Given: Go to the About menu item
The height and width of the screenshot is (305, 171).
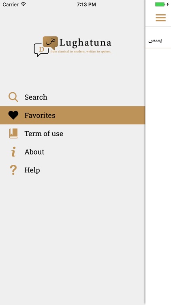Looking at the screenshot, I should click(73, 152).
